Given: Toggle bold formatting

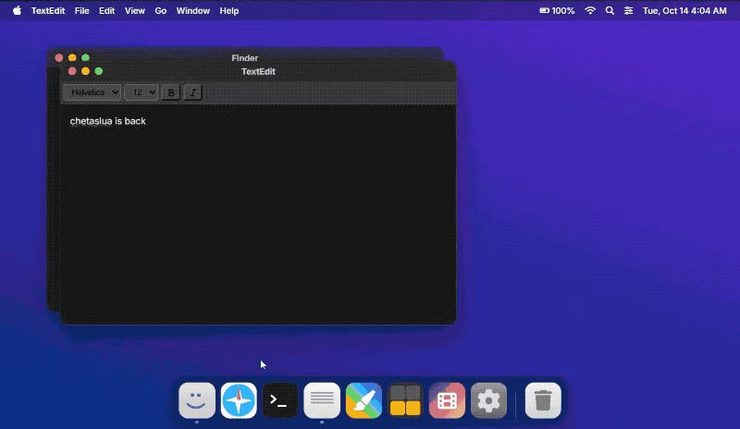Looking at the screenshot, I should (x=171, y=92).
